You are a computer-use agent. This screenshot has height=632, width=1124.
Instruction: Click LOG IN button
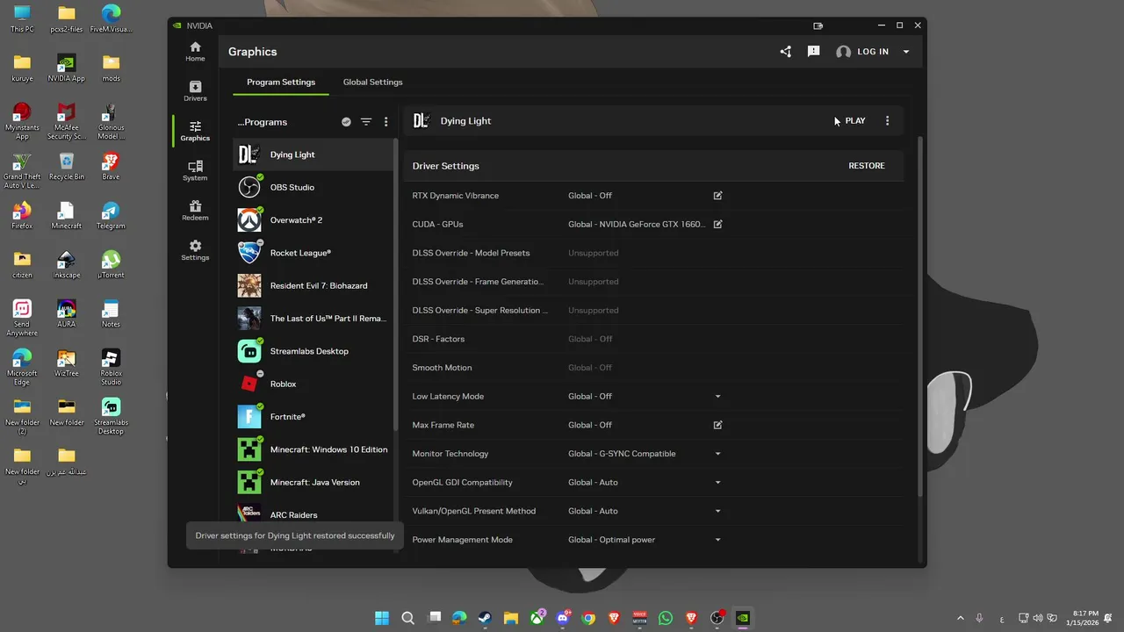(863, 52)
